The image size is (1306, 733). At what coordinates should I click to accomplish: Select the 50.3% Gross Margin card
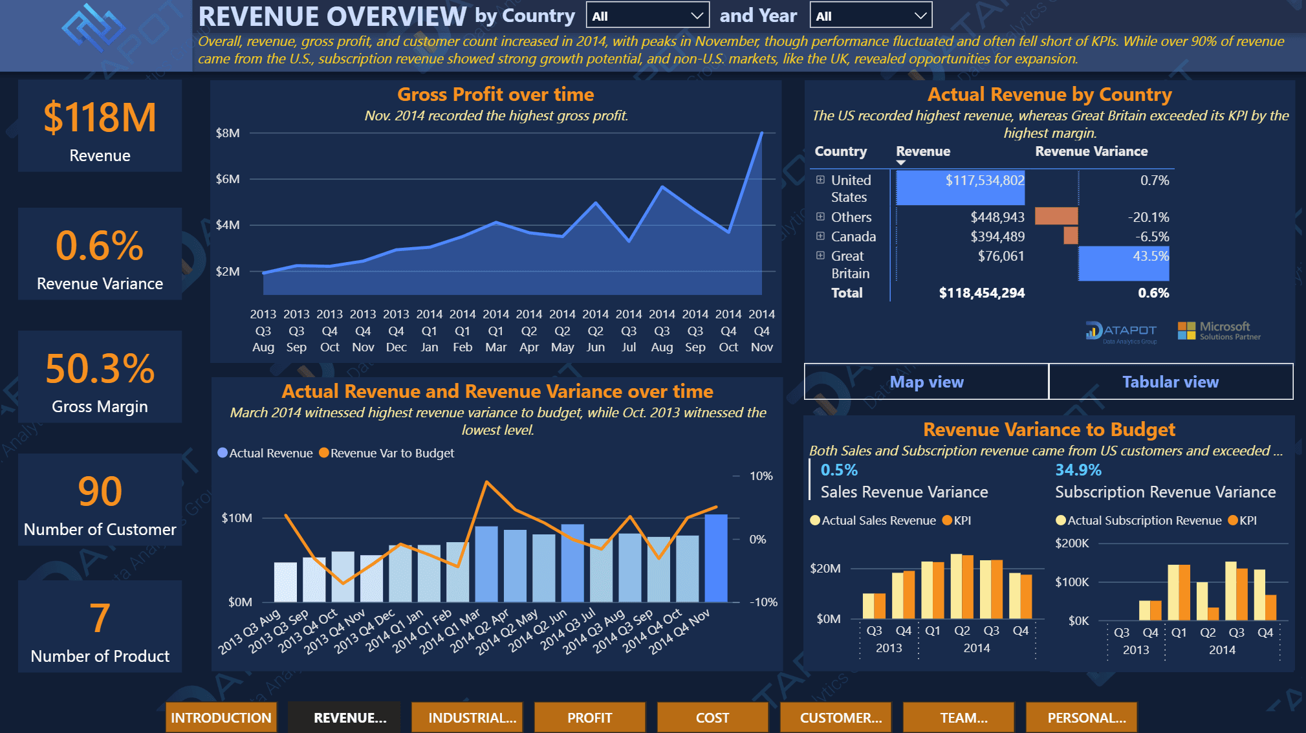pyautogui.click(x=100, y=377)
